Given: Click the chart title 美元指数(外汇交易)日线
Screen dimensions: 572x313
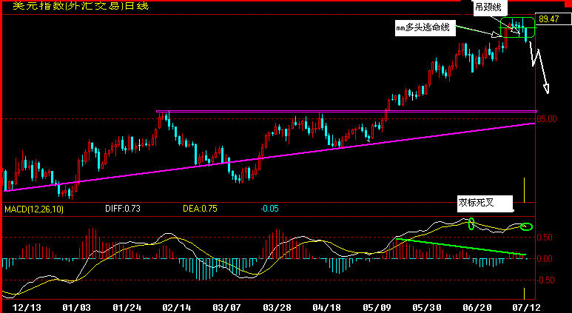Looking at the screenshot, I should (x=81, y=6).
